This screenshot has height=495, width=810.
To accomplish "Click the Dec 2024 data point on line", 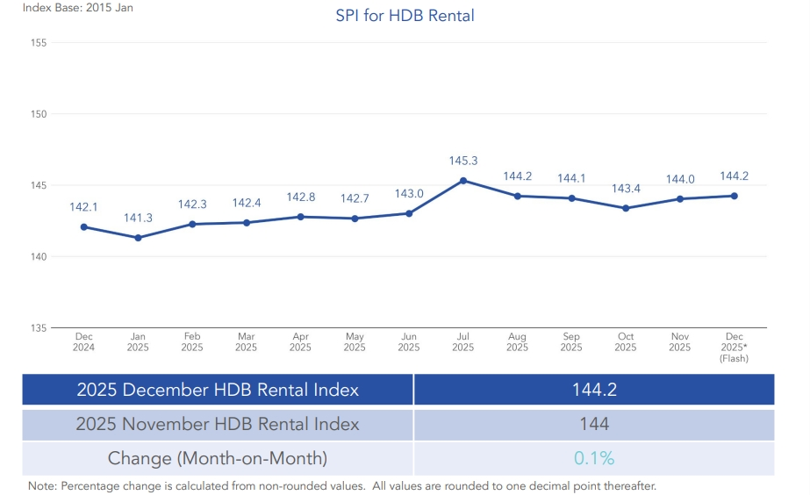I will [84, 226].
